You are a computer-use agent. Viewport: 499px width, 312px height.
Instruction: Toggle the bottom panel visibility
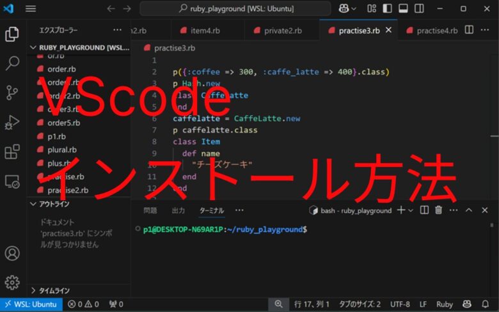tap(403, 8)
